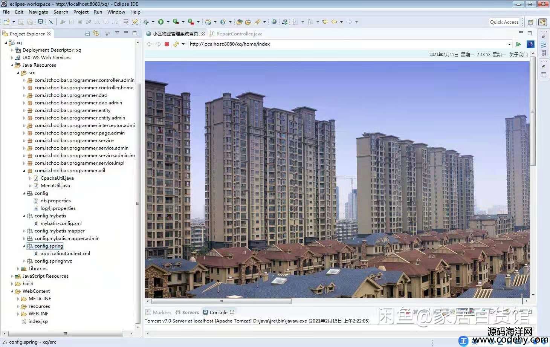Toggle the Java EE perspective button

pos(542,22)
